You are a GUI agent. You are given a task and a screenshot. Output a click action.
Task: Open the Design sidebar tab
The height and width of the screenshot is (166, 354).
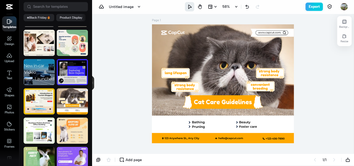tap(9, 41)
